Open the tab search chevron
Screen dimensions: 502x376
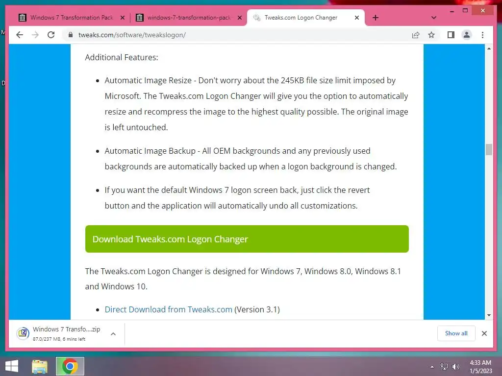(434, 18)
